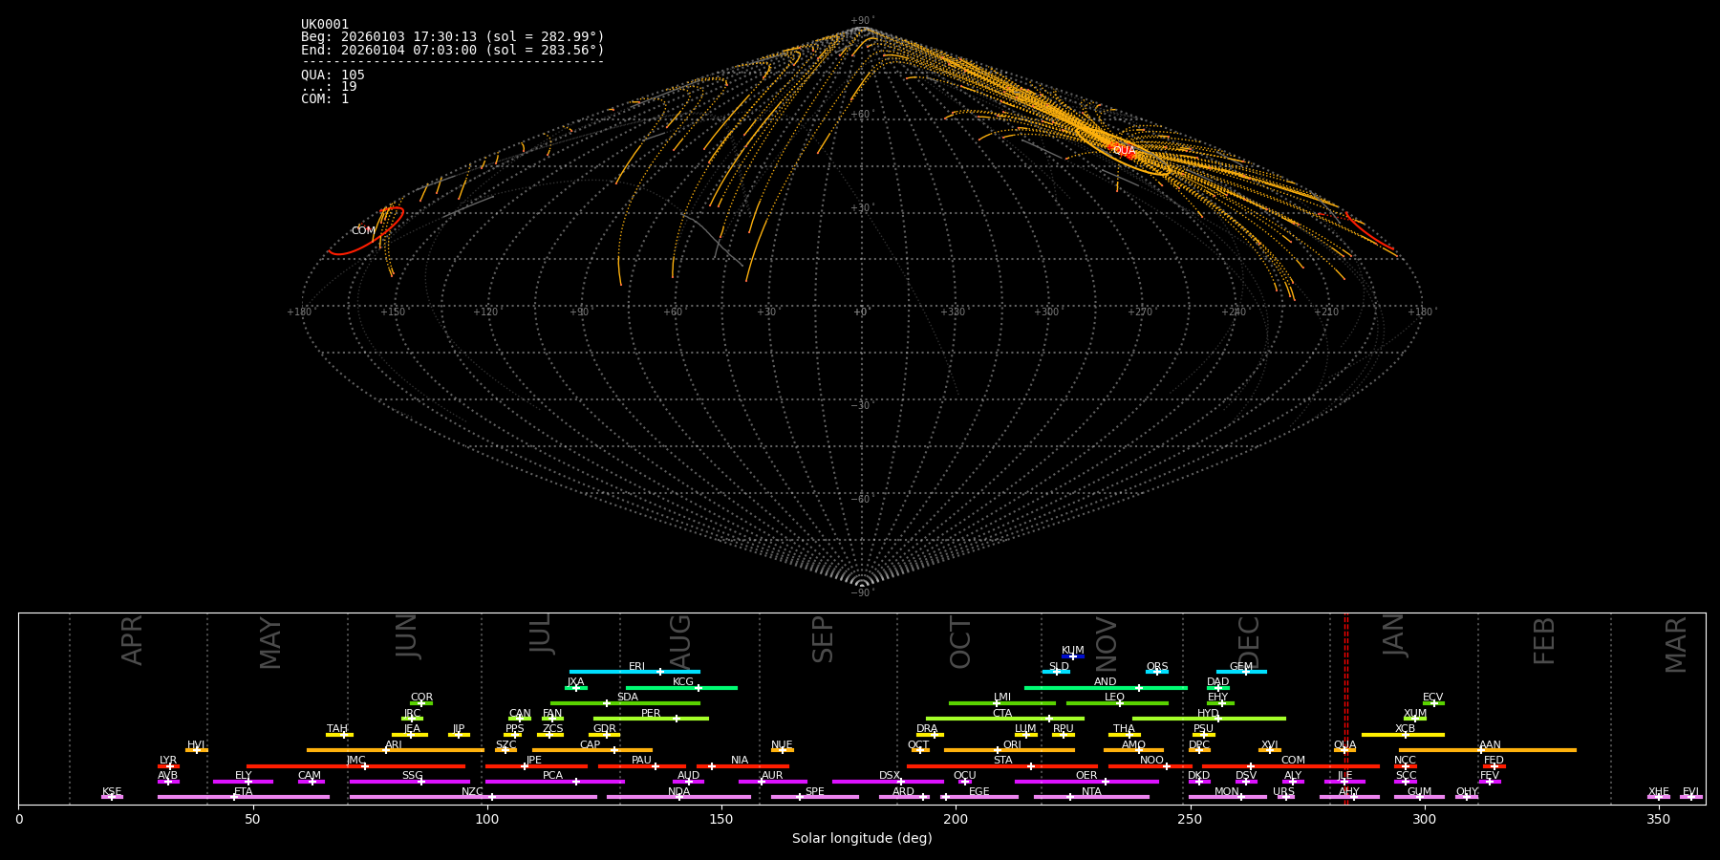Viewport: 1720px width, 860px height.
Task: Click the ERI cyan shower bar
Action: (634, 672)
